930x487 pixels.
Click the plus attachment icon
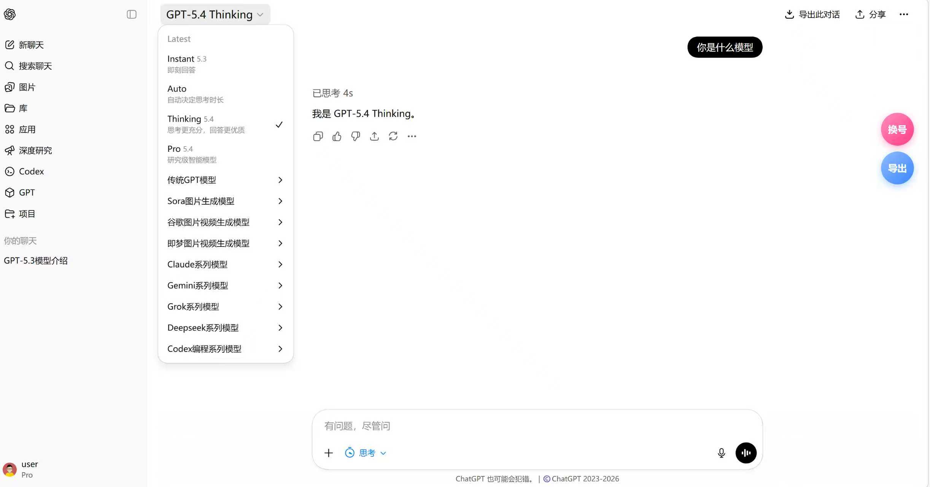[329, 453]
